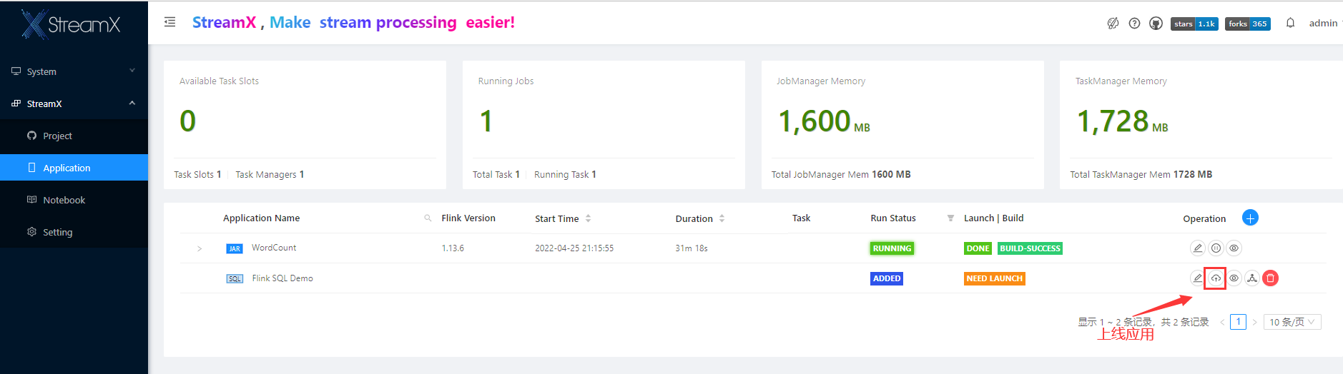This screenshot has height=374, width=1343.
Task: Select page 1 in pagination
Action: [x=1239, y=322]
